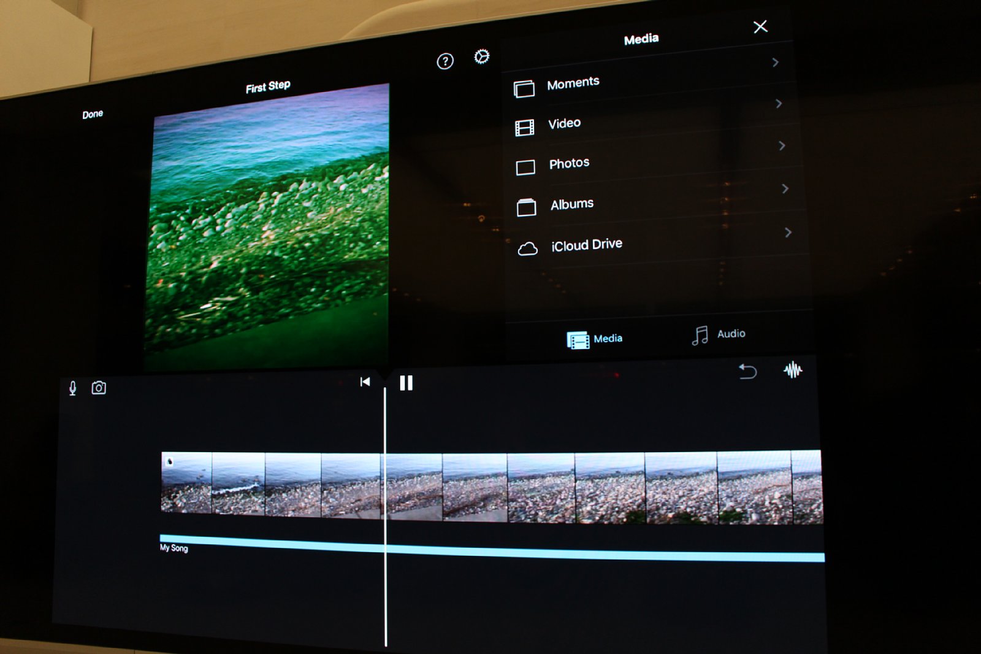Undo the last edit
Screen dimensions: 981x654
pos(747,372)
